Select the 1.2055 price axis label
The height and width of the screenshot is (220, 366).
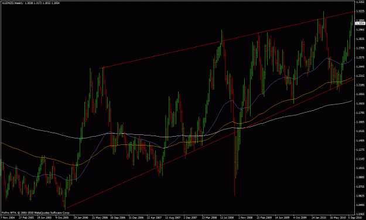tap(360, 94)
